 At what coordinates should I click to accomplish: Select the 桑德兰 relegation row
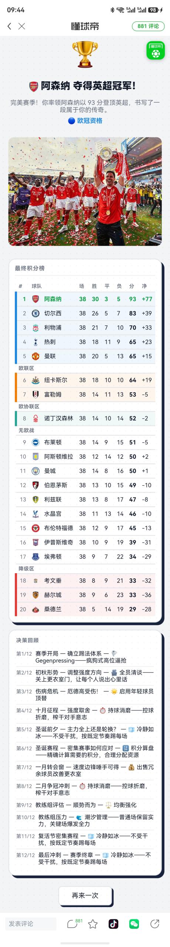tap(85, 609)
